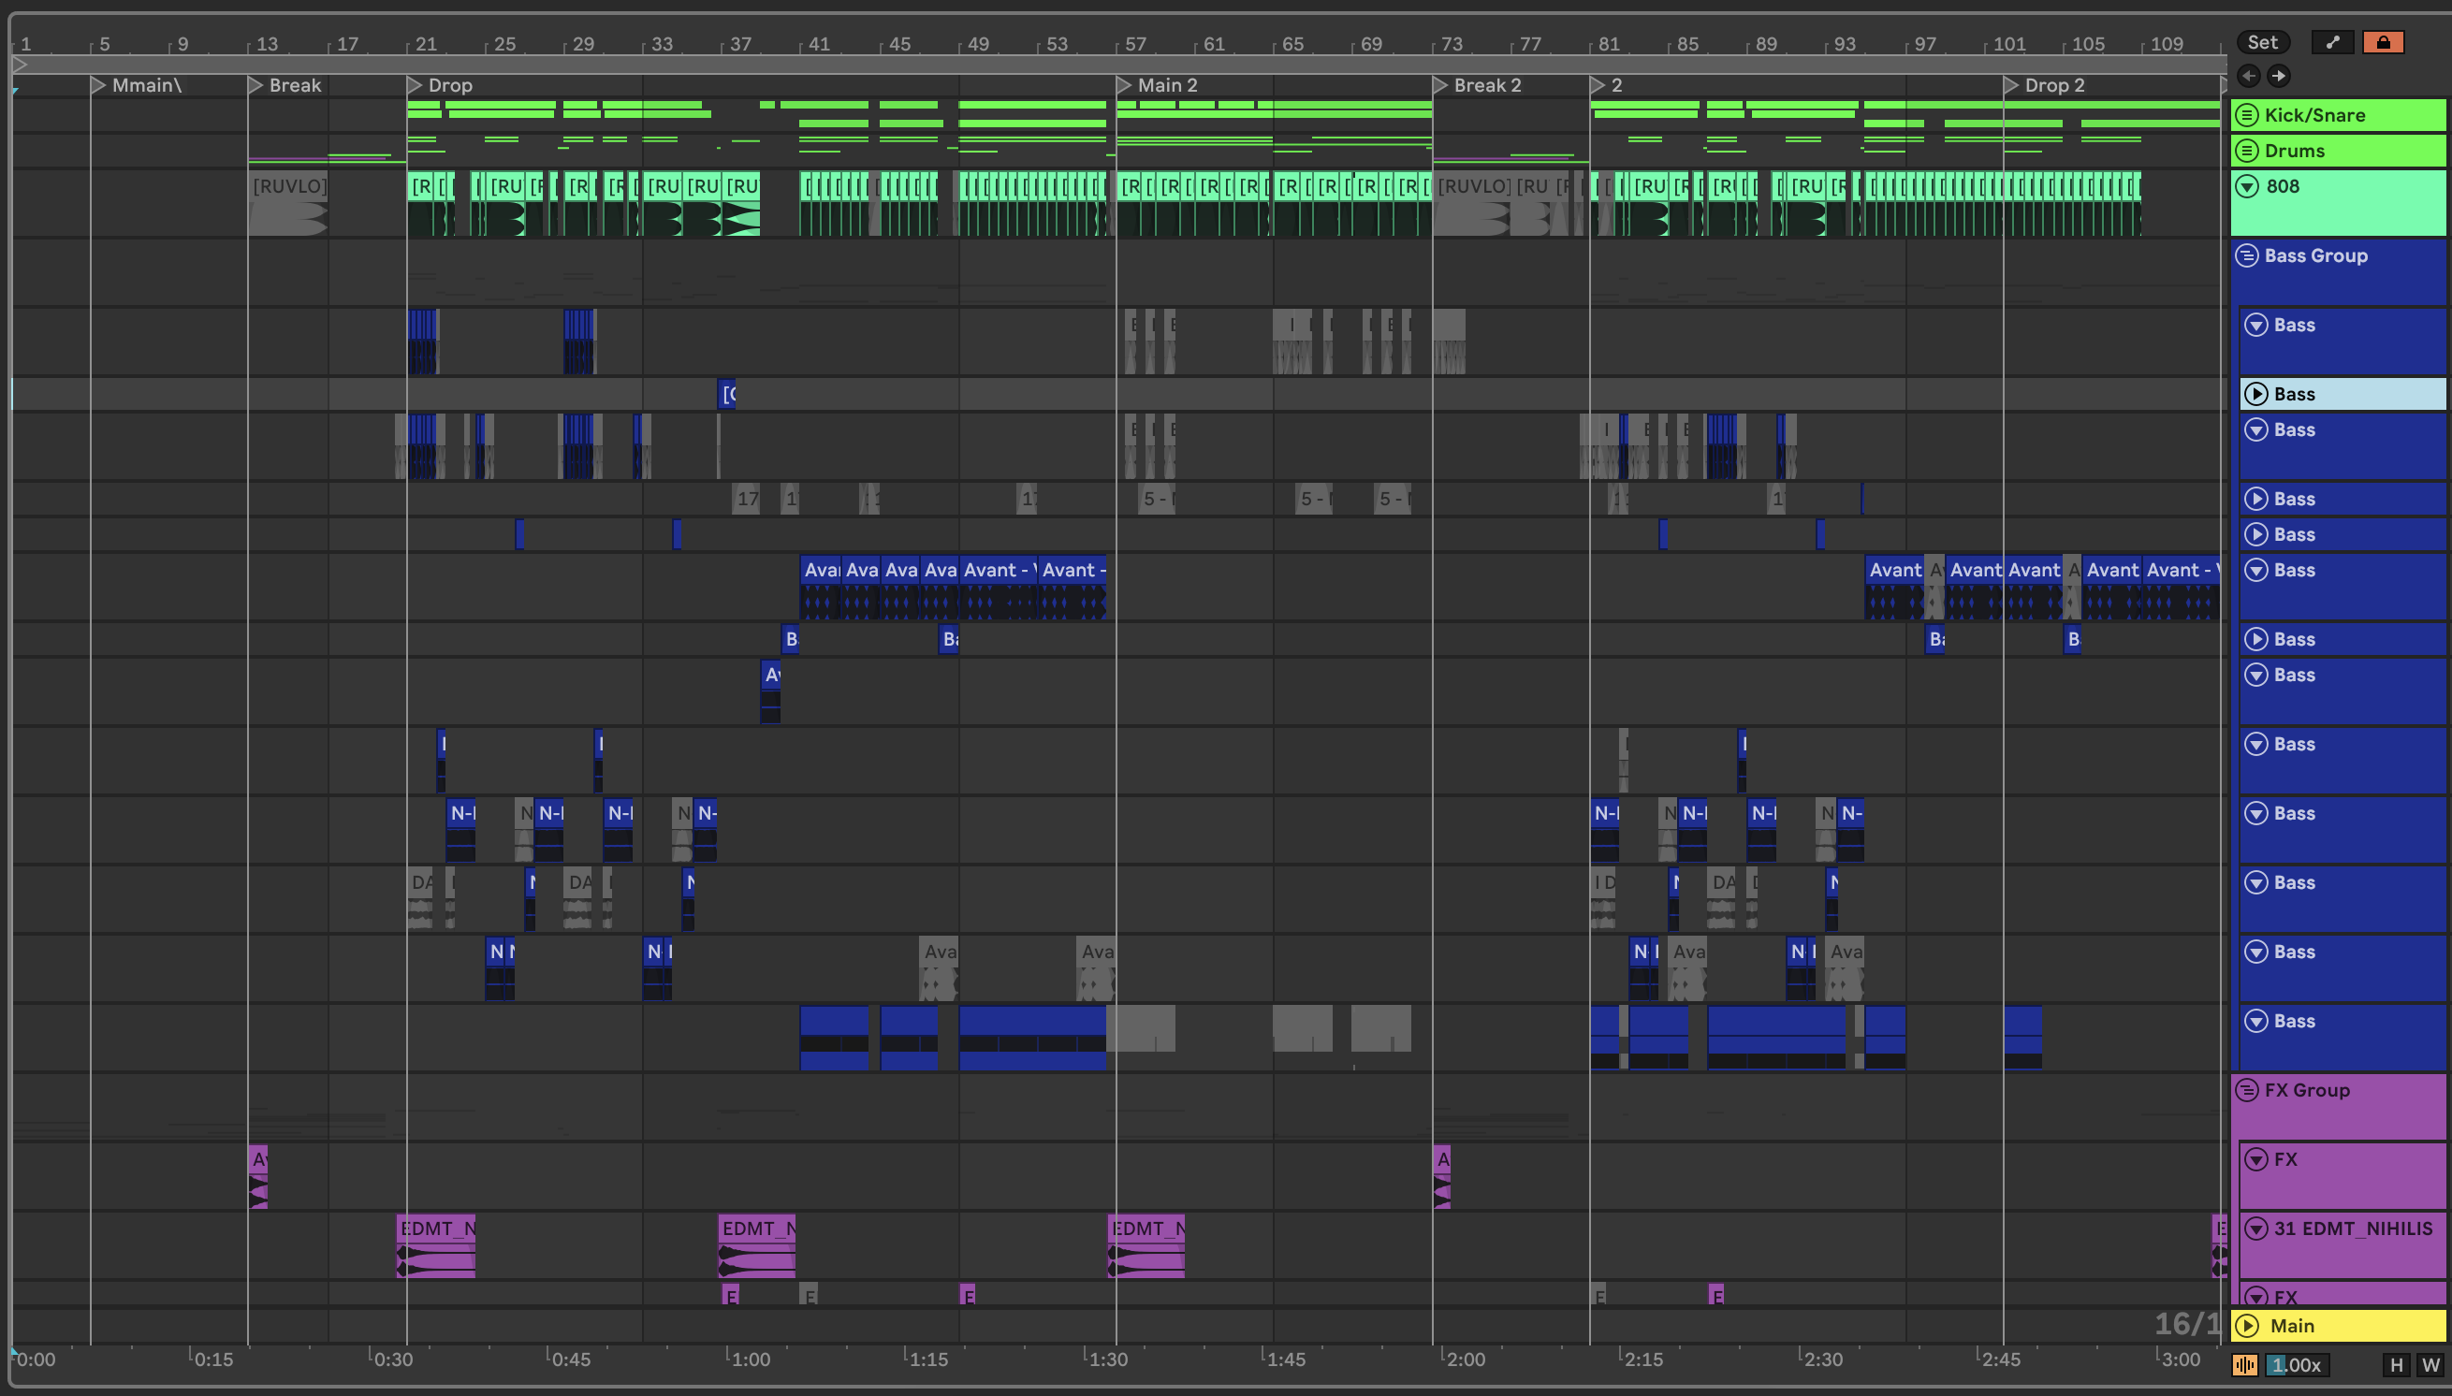2452x1396 pixels.
Task: Unfold the Main track
Action: (x=2247, y=1326)
